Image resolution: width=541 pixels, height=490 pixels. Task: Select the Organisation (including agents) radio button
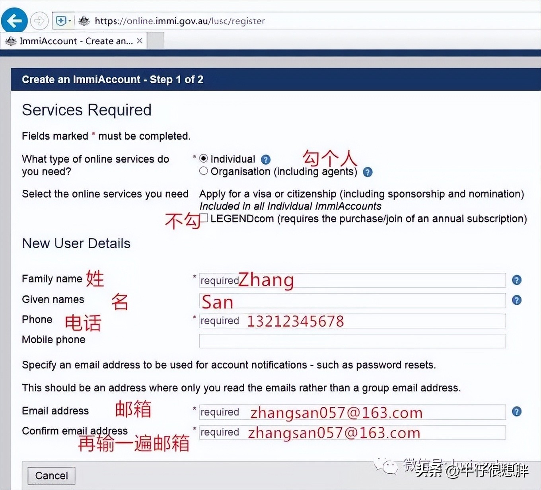[x=203, y=171]
